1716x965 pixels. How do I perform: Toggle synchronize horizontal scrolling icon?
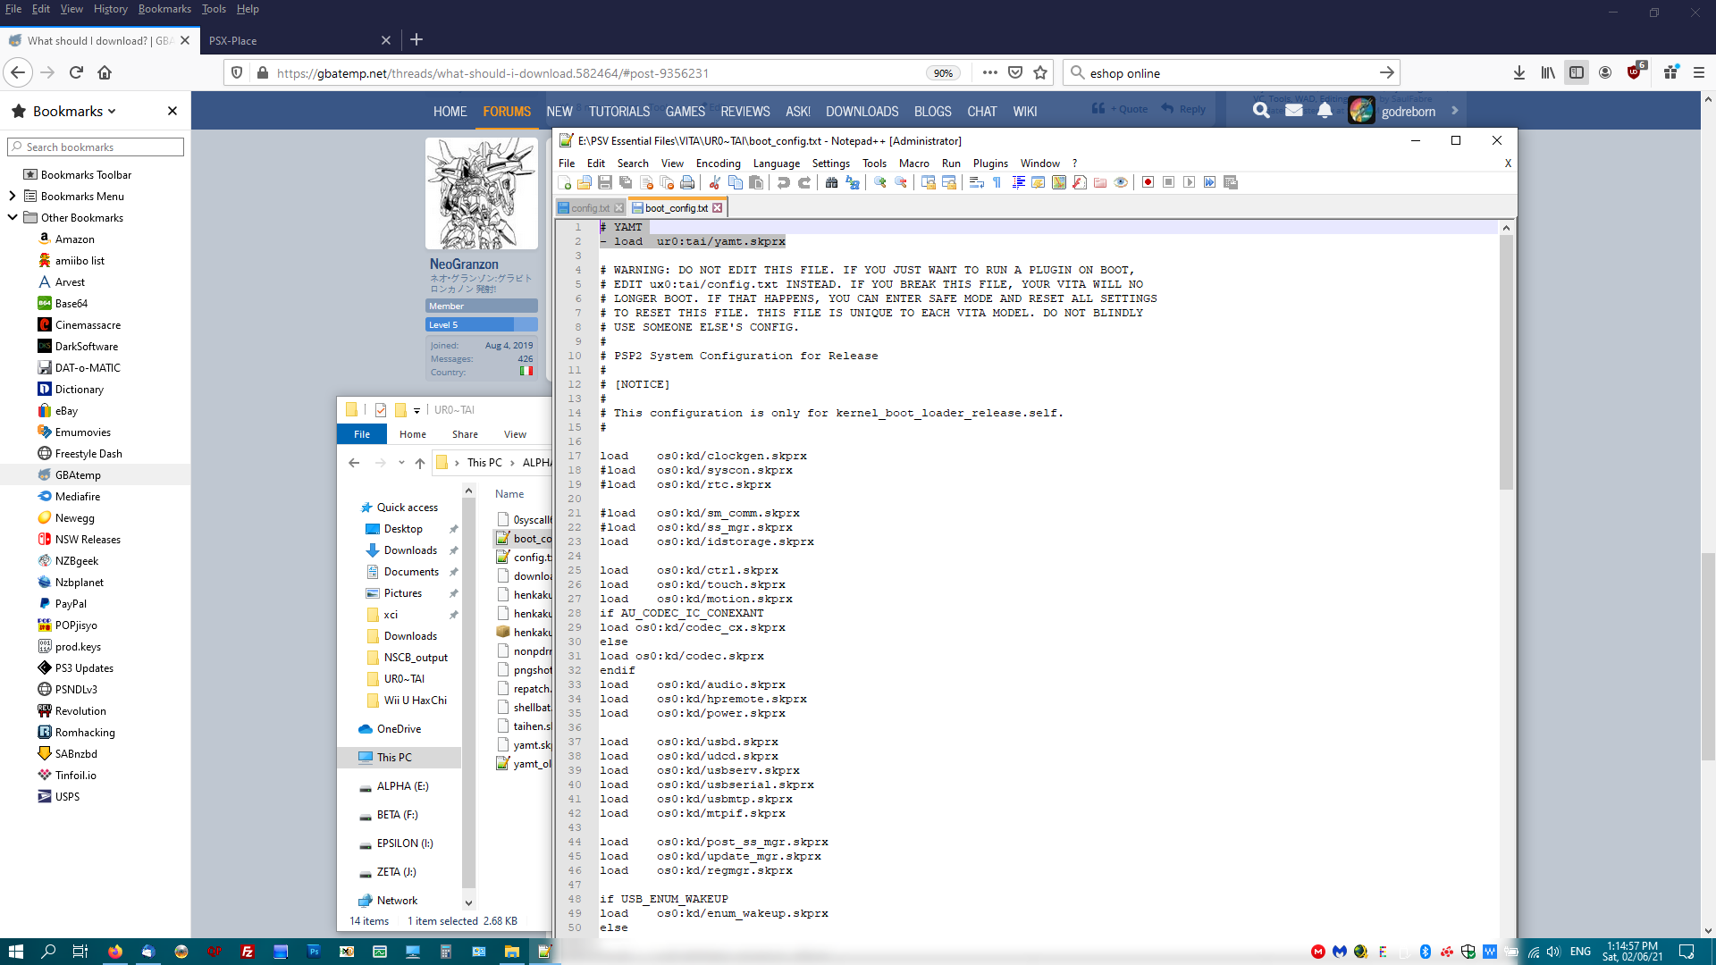(949, 182)
